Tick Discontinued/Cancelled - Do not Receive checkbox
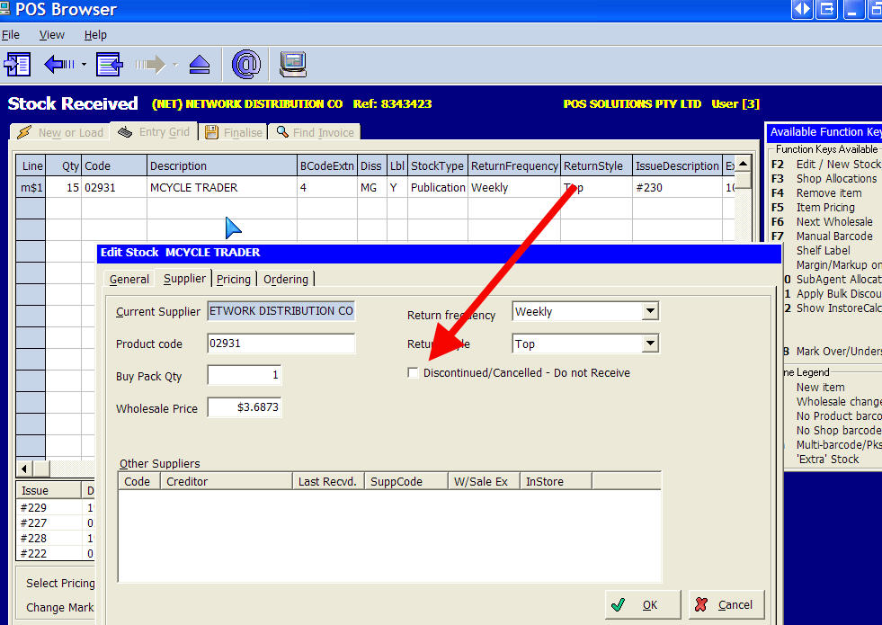The width and height of the screenshot is (882, 625). point(413,373)
